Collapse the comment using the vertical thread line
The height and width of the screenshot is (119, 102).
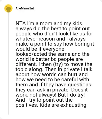[x=8, y=64]
